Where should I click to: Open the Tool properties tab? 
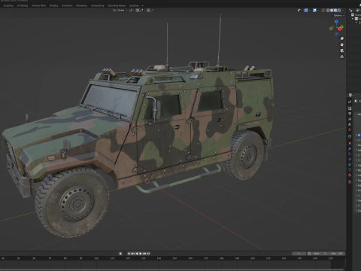click(350, 102)
